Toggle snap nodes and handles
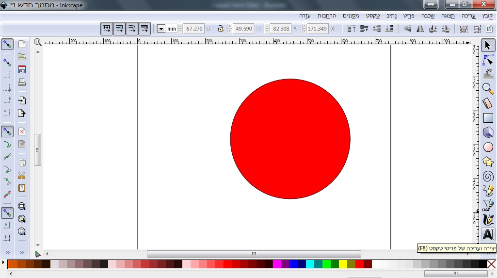This screenshot has height=278, width=497. tap(7, 131)
